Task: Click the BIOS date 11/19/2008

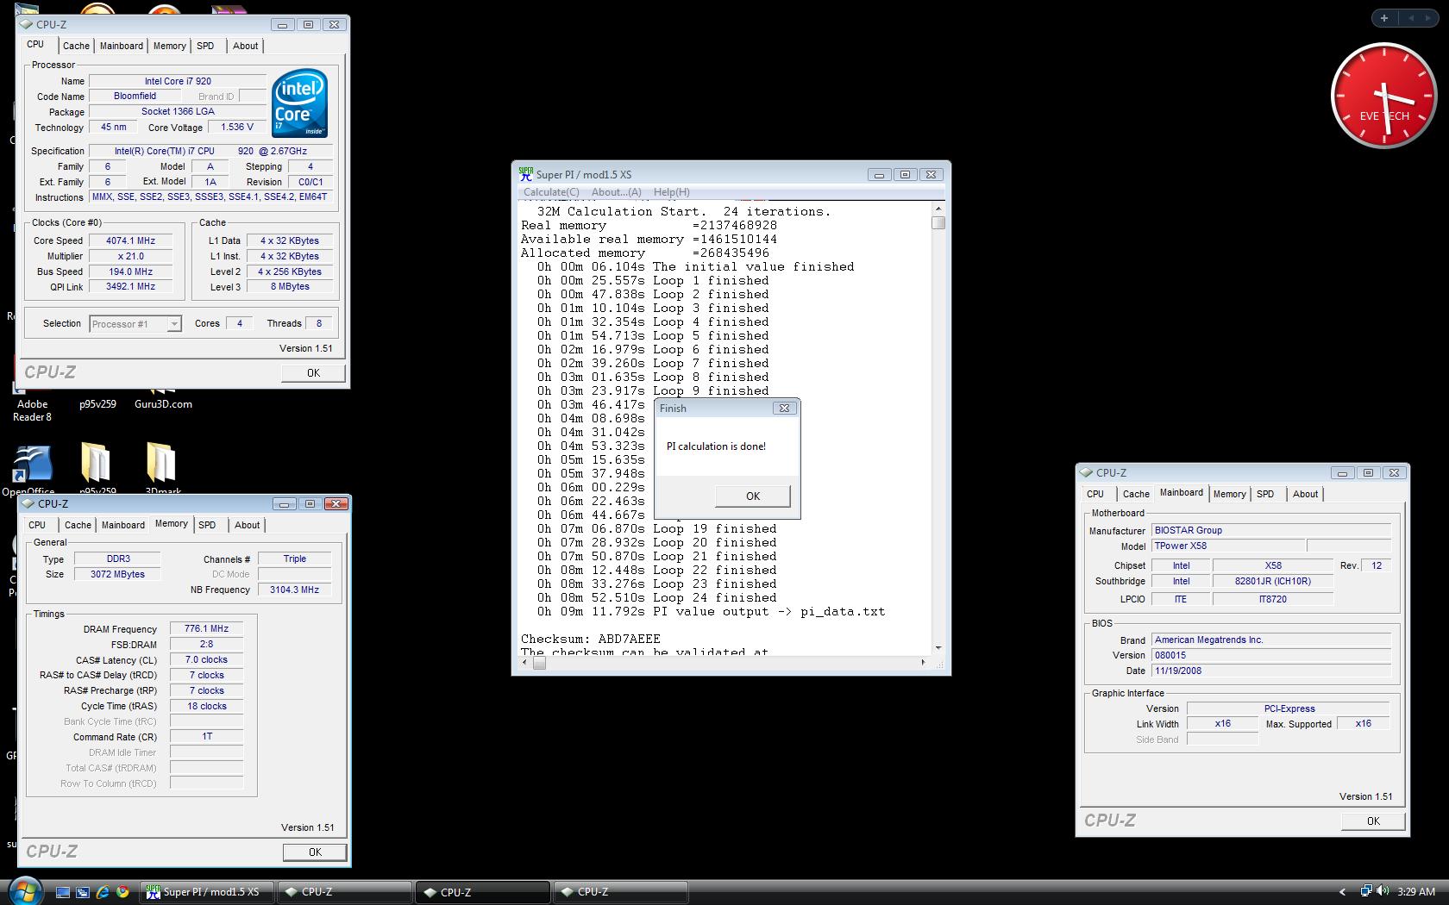Action: click(1271, 671)
